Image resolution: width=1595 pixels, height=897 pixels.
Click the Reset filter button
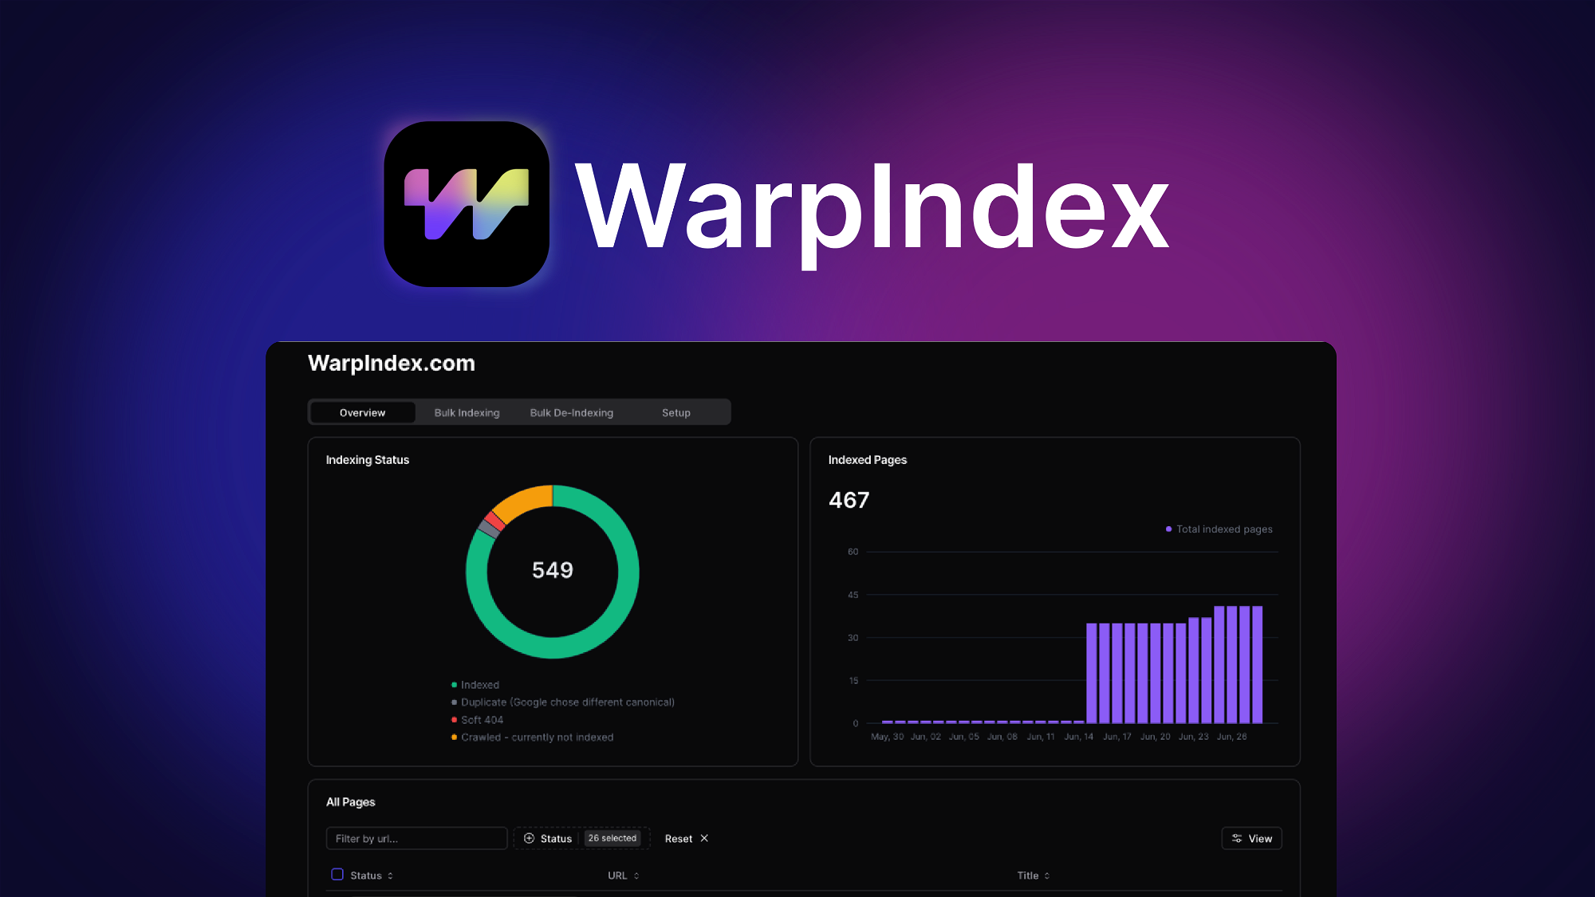pos(685,838)
